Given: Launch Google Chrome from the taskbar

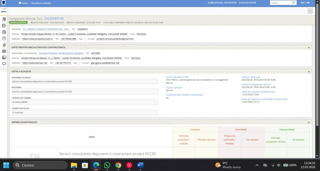Looking at the screenshot, I should (118, 165).
